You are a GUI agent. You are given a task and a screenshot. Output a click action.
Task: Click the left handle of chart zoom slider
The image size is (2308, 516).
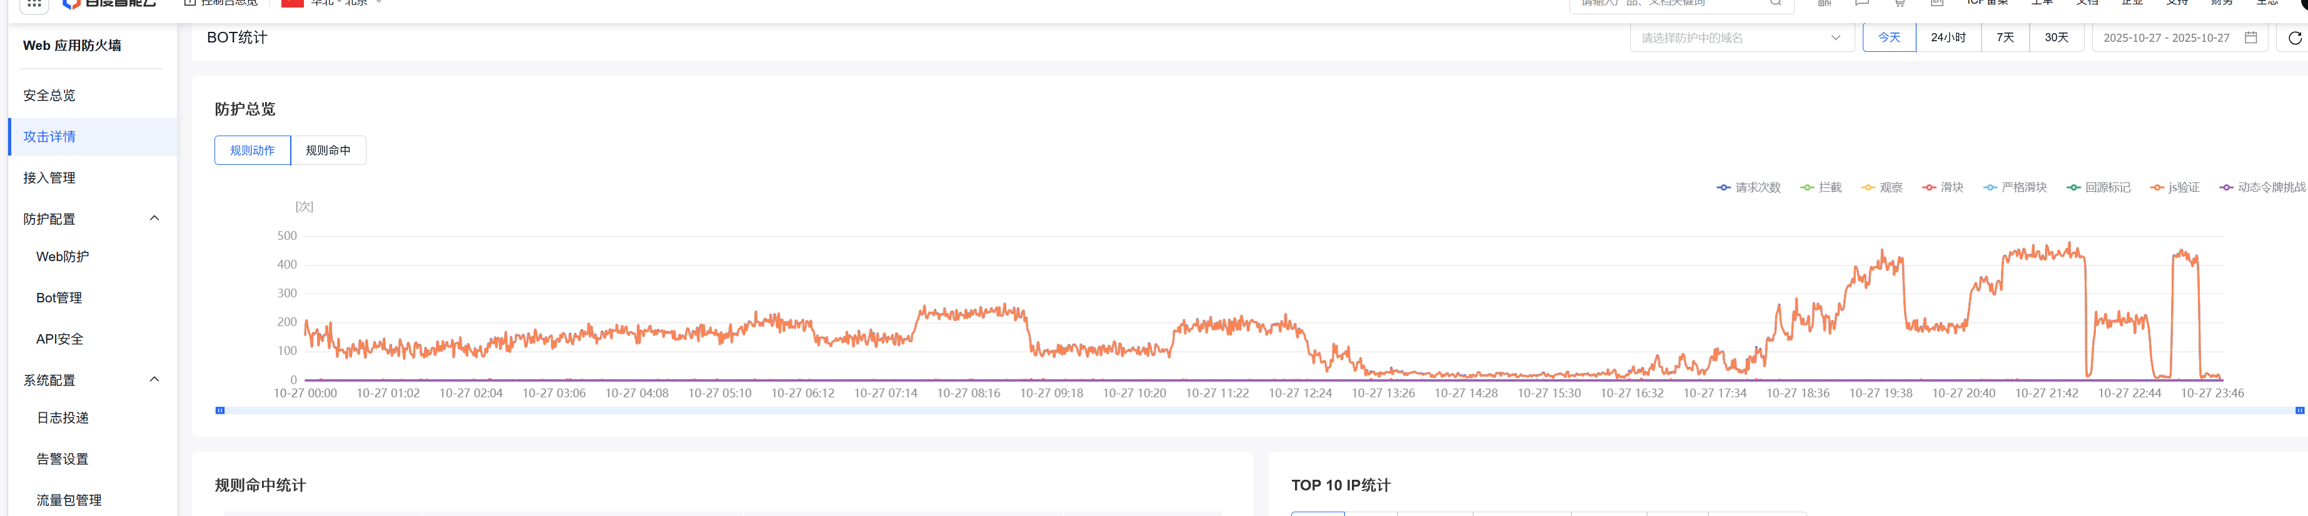coord(219,410)
